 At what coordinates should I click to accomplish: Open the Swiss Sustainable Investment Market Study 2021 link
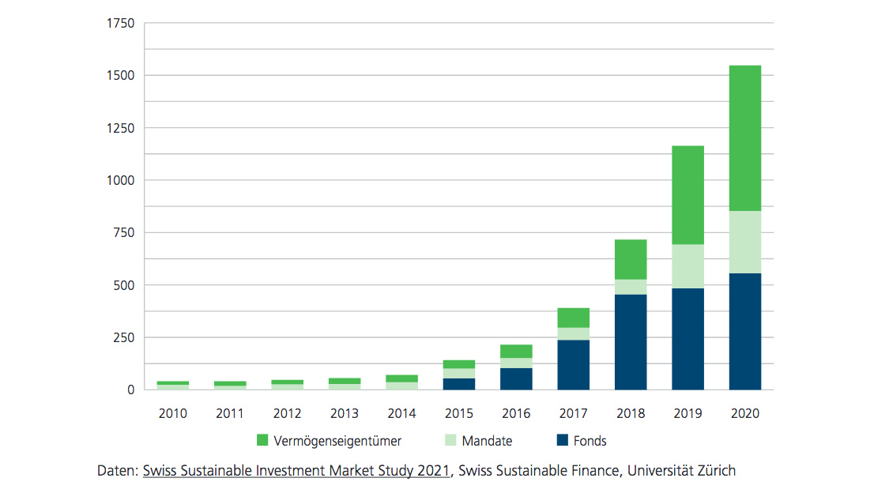click(296, 471)
